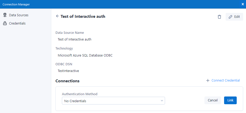
Task: Click the Data Sources database icon
Action: (x=5, y=15)
